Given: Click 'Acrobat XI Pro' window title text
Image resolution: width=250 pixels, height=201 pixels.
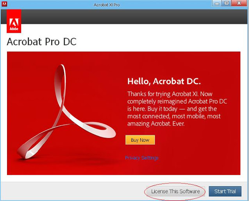Looking at the screenshot, I should click(x=107, y=5).
